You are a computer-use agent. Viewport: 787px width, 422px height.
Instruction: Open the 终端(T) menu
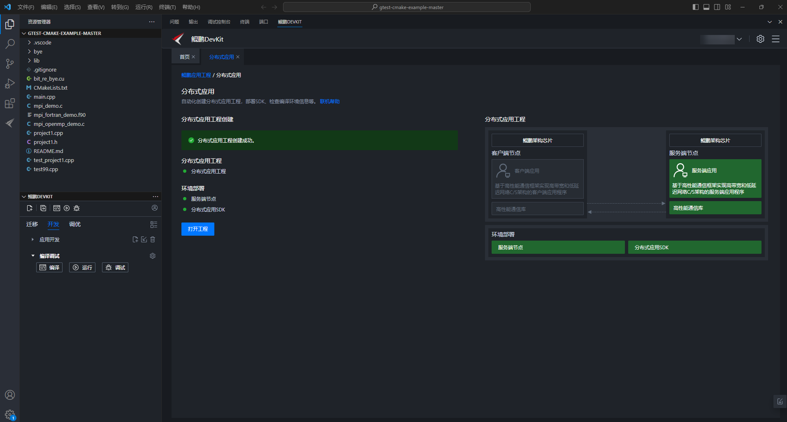tap(167, 7)
